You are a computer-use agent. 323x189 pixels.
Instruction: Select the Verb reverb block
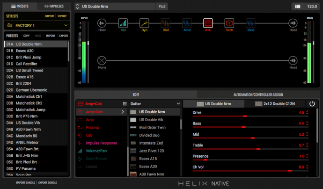pyautogui.click(x=229, y=23)
